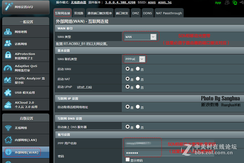The image size is (244, 163).
Task: Click firmware version 3.0.0.4.380_4208 link
Action: coord(120,2)
